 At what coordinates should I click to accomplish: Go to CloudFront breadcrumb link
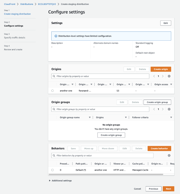(x=10, y=4)
